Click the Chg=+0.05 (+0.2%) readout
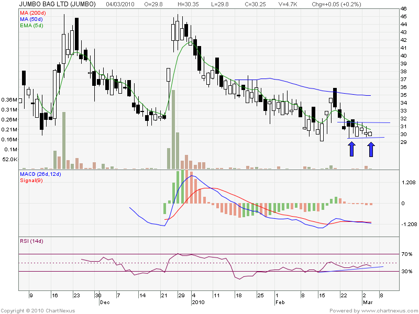The image size is (419, 314). [336, 4]
